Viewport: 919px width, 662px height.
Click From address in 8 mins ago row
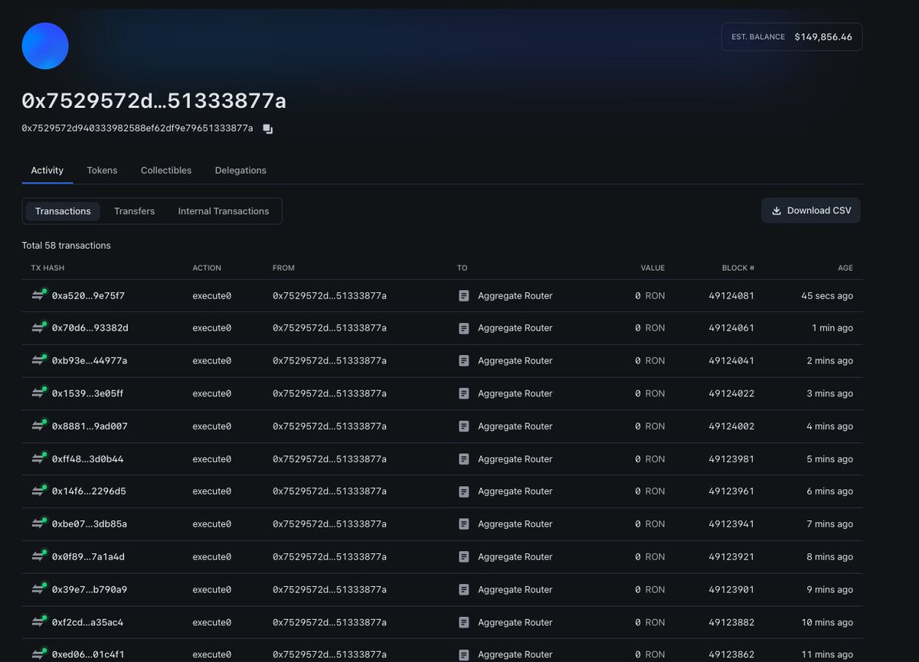(x=329, y=557)
